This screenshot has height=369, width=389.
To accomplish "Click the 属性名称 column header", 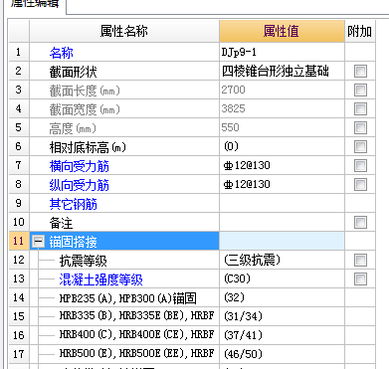I will (124, 31).
